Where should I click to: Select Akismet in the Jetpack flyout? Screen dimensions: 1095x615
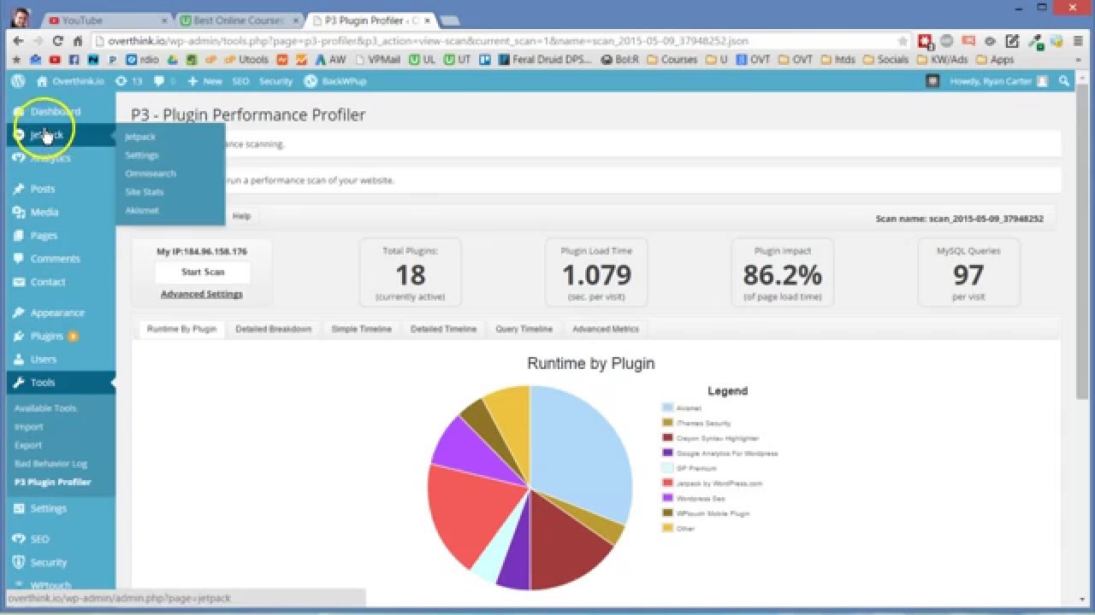(x=141, y=210)
